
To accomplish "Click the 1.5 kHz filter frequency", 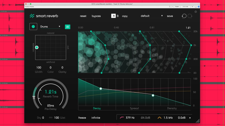I will pyautogui.click(x=168, y=118).
